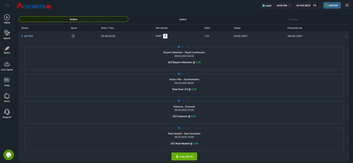Collapse the sidebar menu toggle icon
Viewport: 353px width, 163px height.
pos(7,5)
